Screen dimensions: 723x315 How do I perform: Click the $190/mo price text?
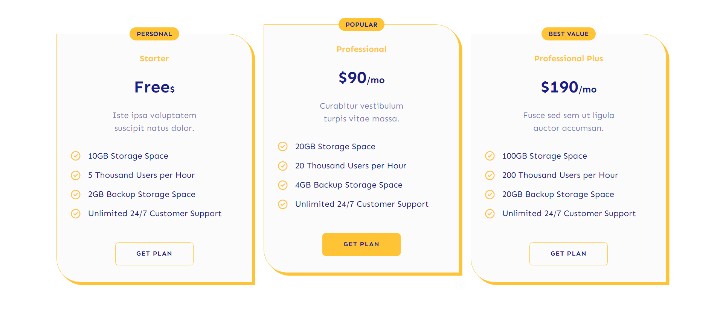click(x=569, y=88)
